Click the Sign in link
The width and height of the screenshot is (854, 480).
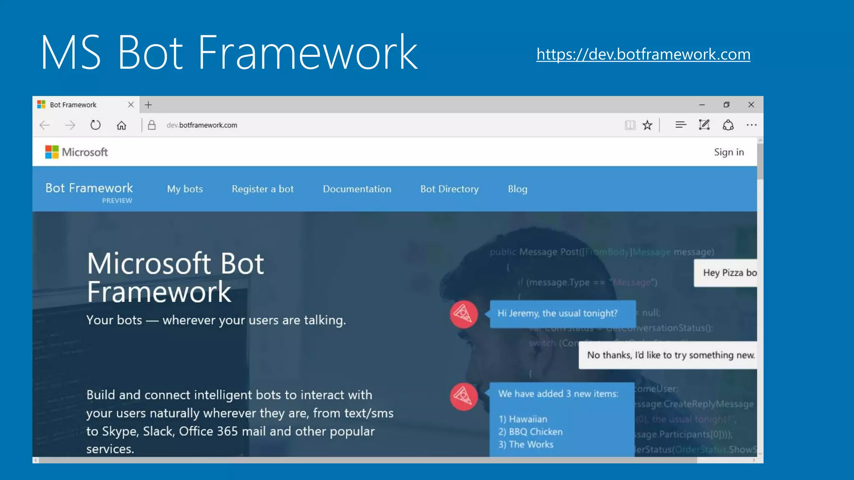[729, 152]
